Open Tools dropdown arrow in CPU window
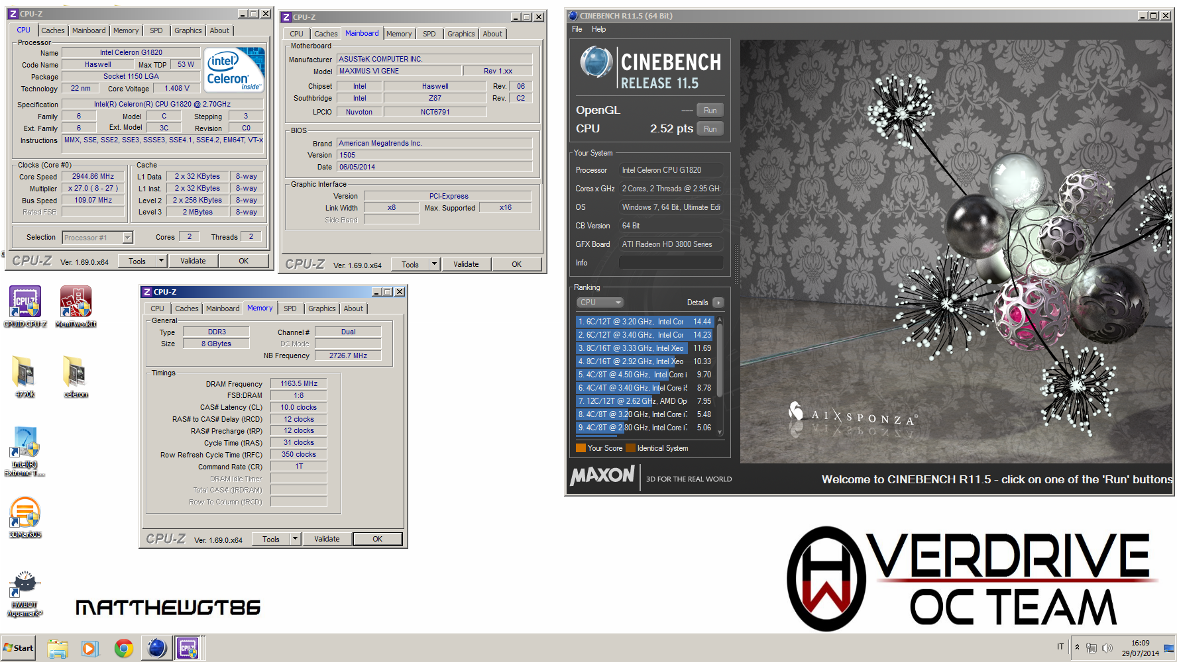 (161, 261)
